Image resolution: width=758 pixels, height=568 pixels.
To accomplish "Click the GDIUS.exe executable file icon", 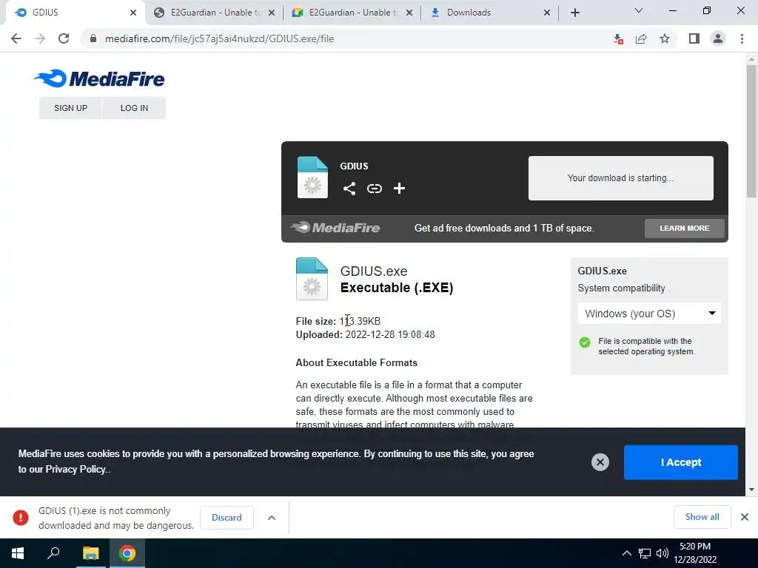I will pyautogui.click(x=312, y=279).
